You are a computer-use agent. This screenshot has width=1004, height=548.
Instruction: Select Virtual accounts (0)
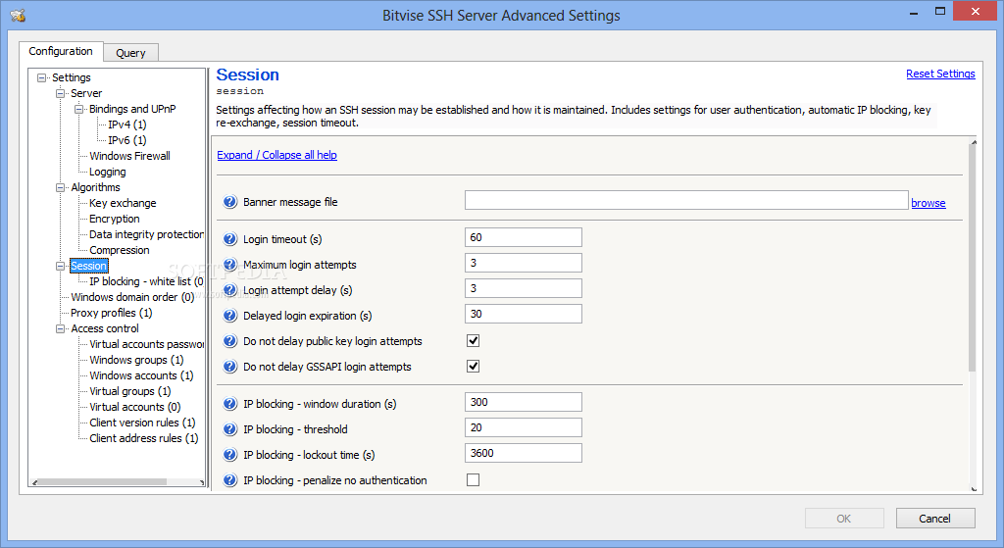(134, 407)
